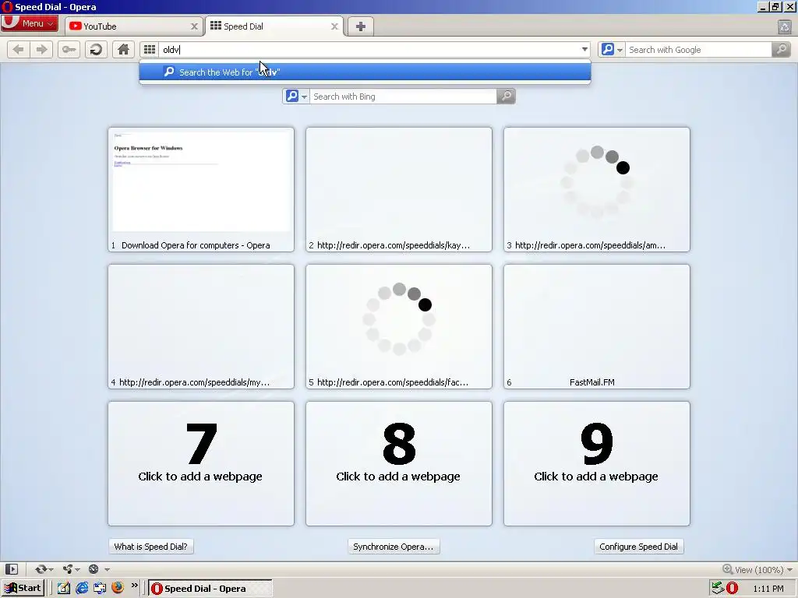Click inside the address field containing oldv
Image resolution: width=798 pixels, height=598 pixels.
point(369,49)
